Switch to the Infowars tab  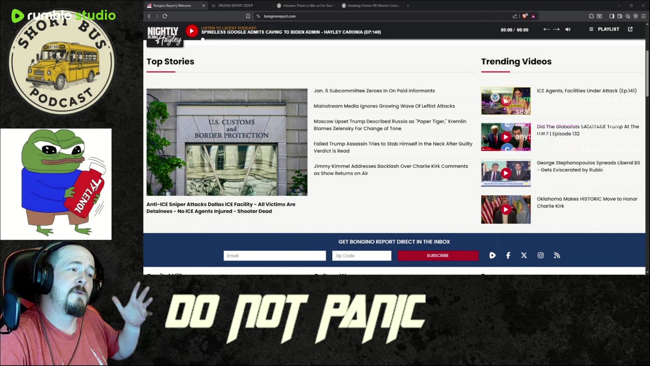[x=305, y=6]
